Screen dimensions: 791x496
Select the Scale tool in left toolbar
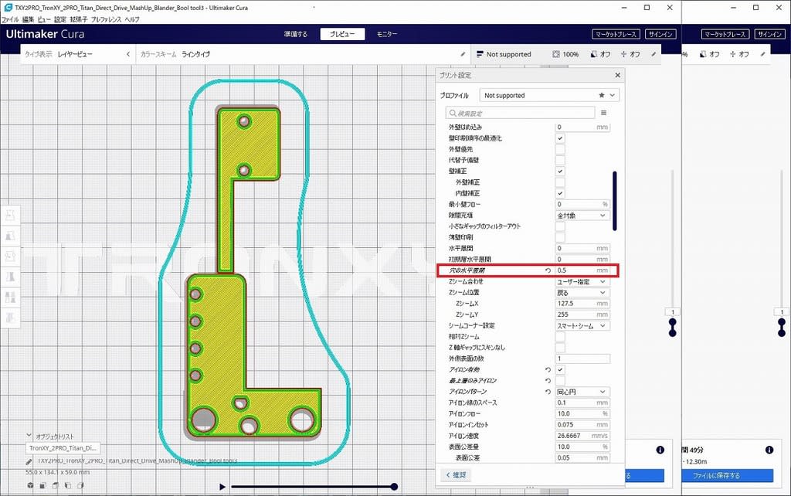(10, 236)
